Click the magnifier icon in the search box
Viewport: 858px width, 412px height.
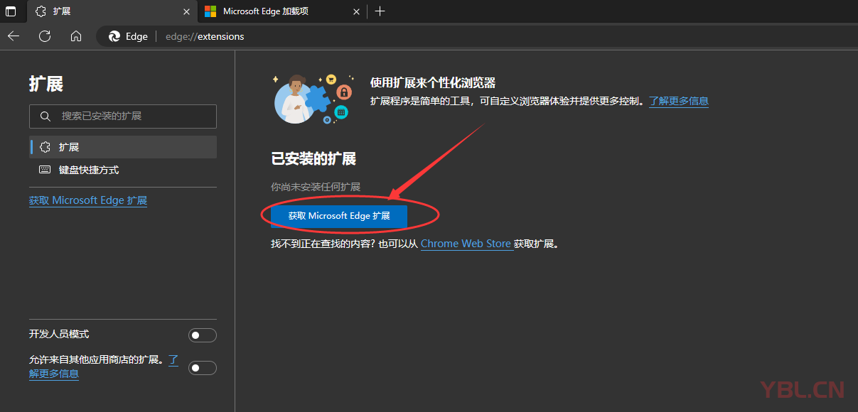45,116
